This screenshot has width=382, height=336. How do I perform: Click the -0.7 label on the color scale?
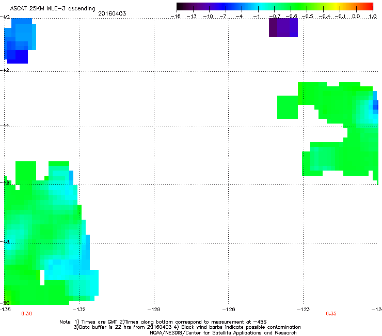275,17
